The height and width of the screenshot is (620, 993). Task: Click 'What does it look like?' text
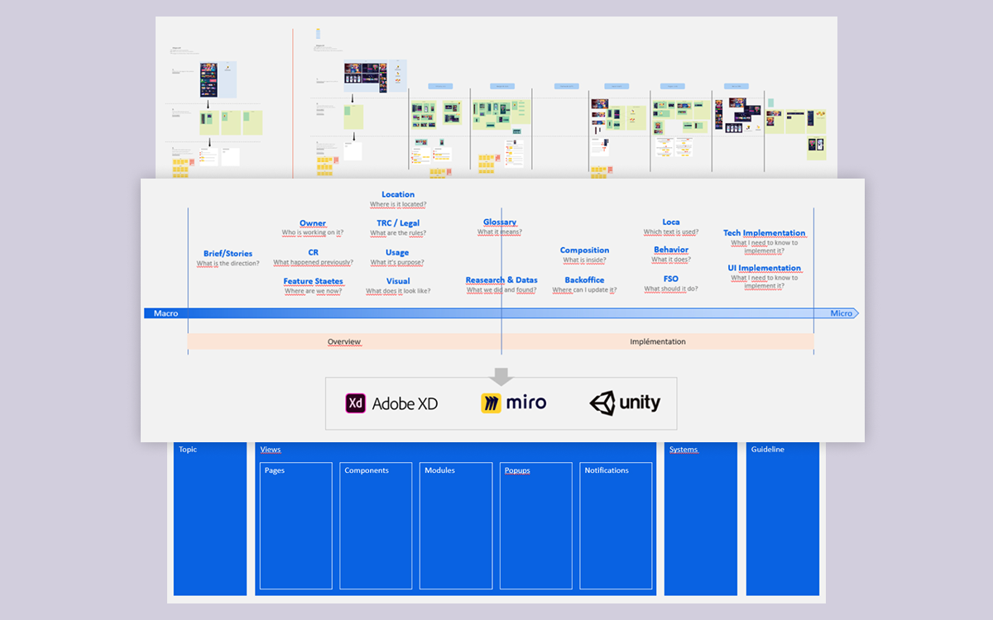click(x=398, y=291)
